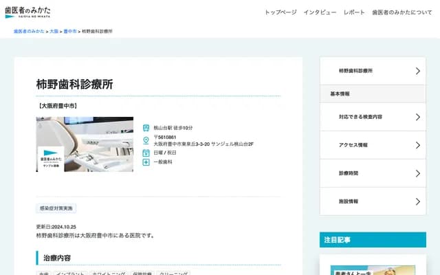Follow the 豊中市 breadcrumb link
Viewport: 440px width, 275px height.
click(x=70, y=32)
